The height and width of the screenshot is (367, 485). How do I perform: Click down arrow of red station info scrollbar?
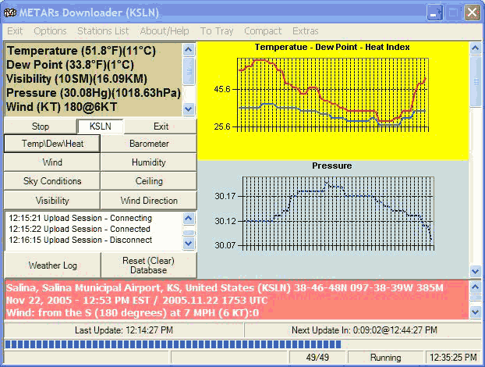coord(476,312)
